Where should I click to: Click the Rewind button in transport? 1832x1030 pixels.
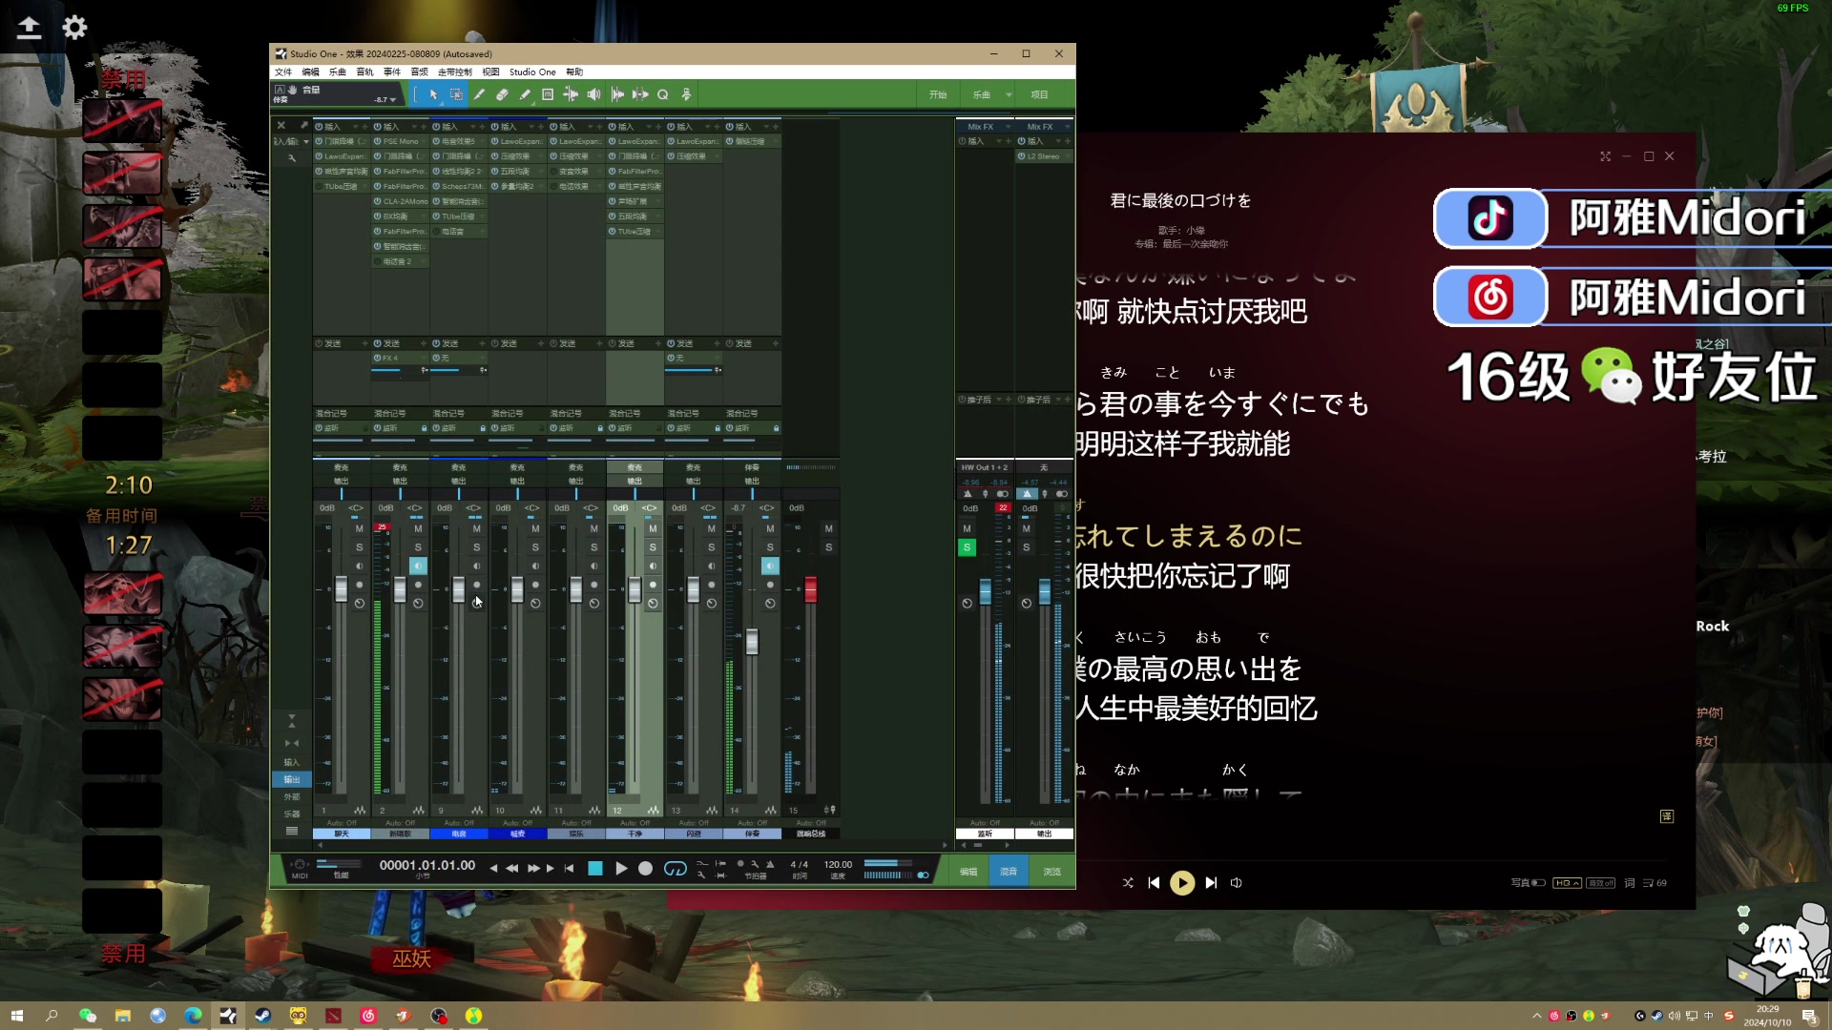click(x=511, y=868)
